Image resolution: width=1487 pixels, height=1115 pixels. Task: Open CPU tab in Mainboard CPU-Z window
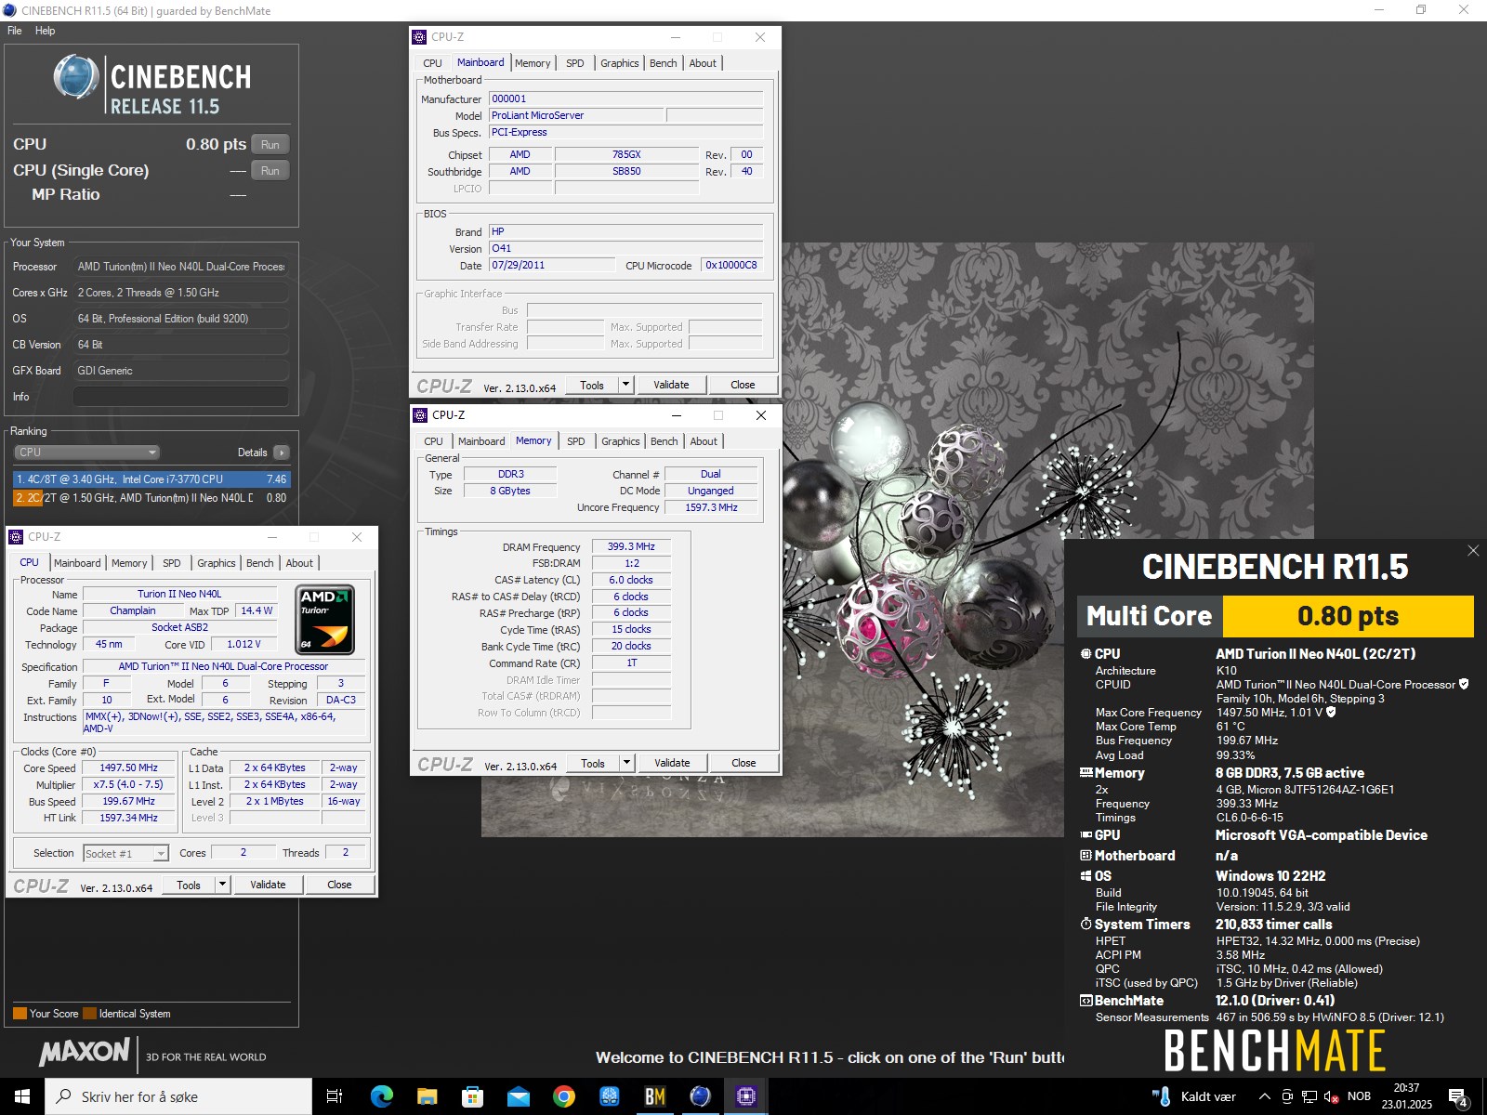(433, 63)
